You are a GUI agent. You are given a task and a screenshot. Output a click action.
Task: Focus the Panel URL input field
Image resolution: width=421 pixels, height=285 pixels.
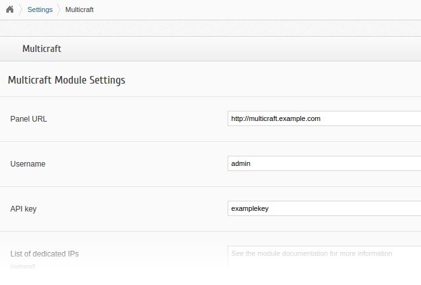click(x=325, y=118)
